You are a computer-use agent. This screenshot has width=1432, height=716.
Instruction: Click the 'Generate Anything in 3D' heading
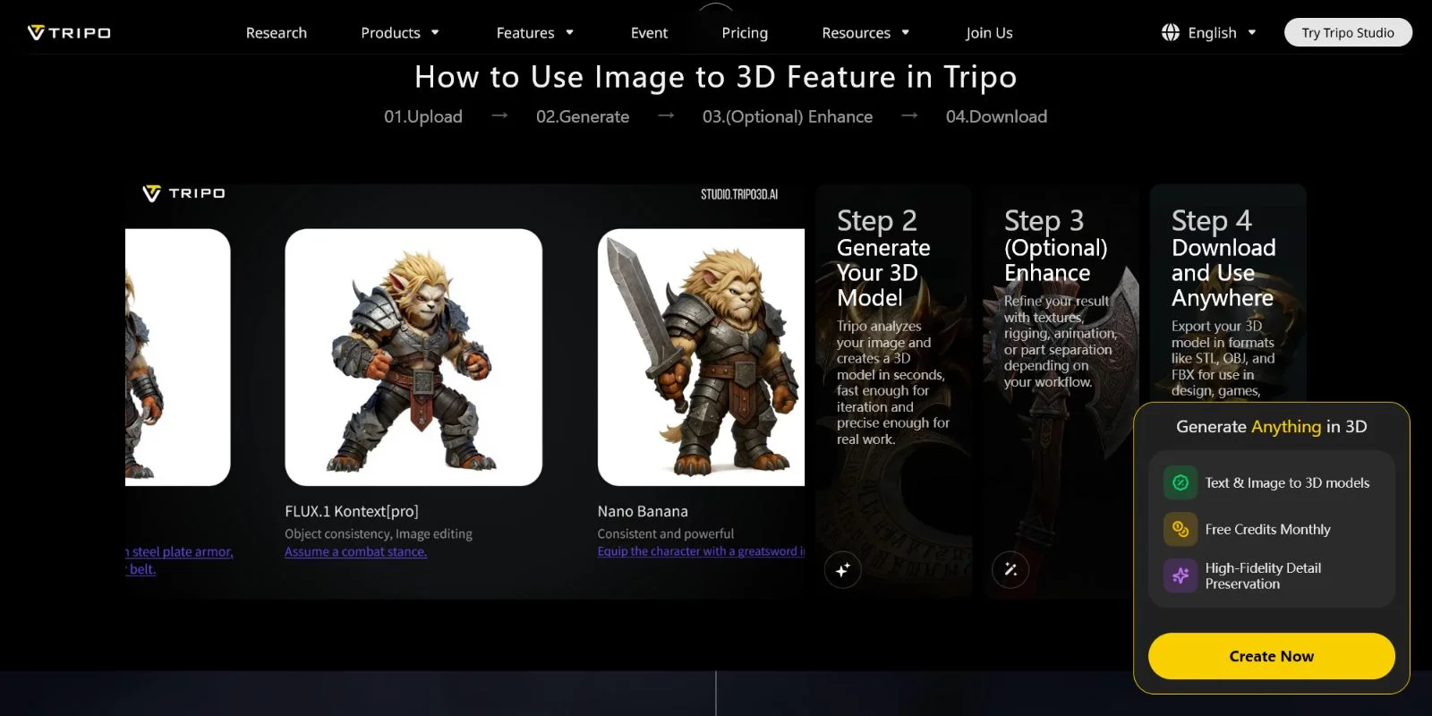(x=1271, y=427)
